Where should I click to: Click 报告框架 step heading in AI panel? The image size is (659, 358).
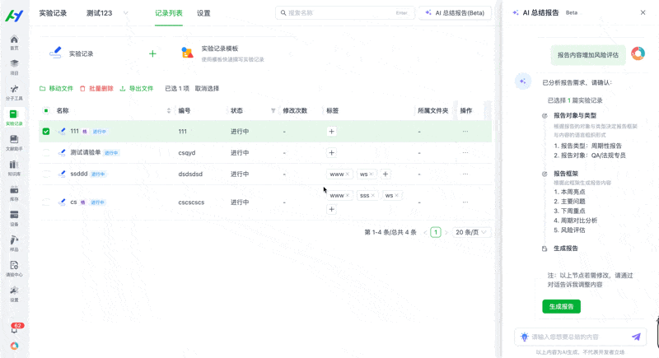pos(566,174)
